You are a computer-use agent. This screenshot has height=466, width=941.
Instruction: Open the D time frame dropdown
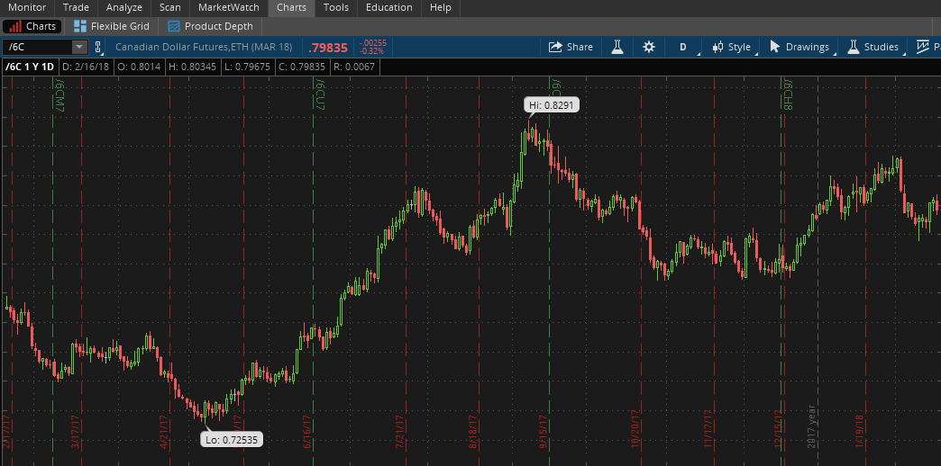tap(683, 47)
